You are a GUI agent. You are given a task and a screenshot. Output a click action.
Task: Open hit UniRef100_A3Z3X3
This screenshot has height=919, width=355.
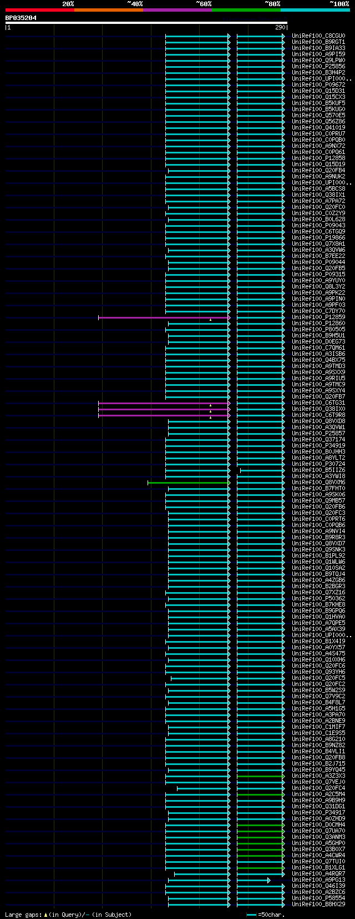point(318,776)
